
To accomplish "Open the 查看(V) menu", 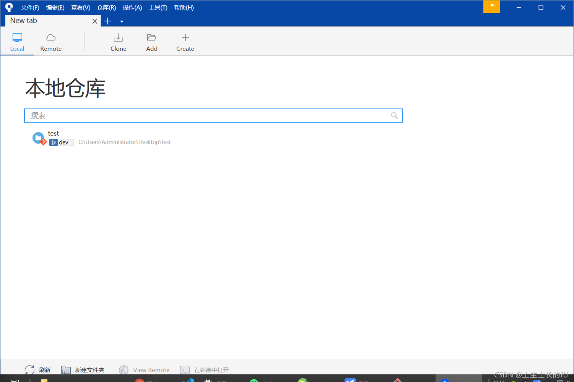I will click(81, 8).
